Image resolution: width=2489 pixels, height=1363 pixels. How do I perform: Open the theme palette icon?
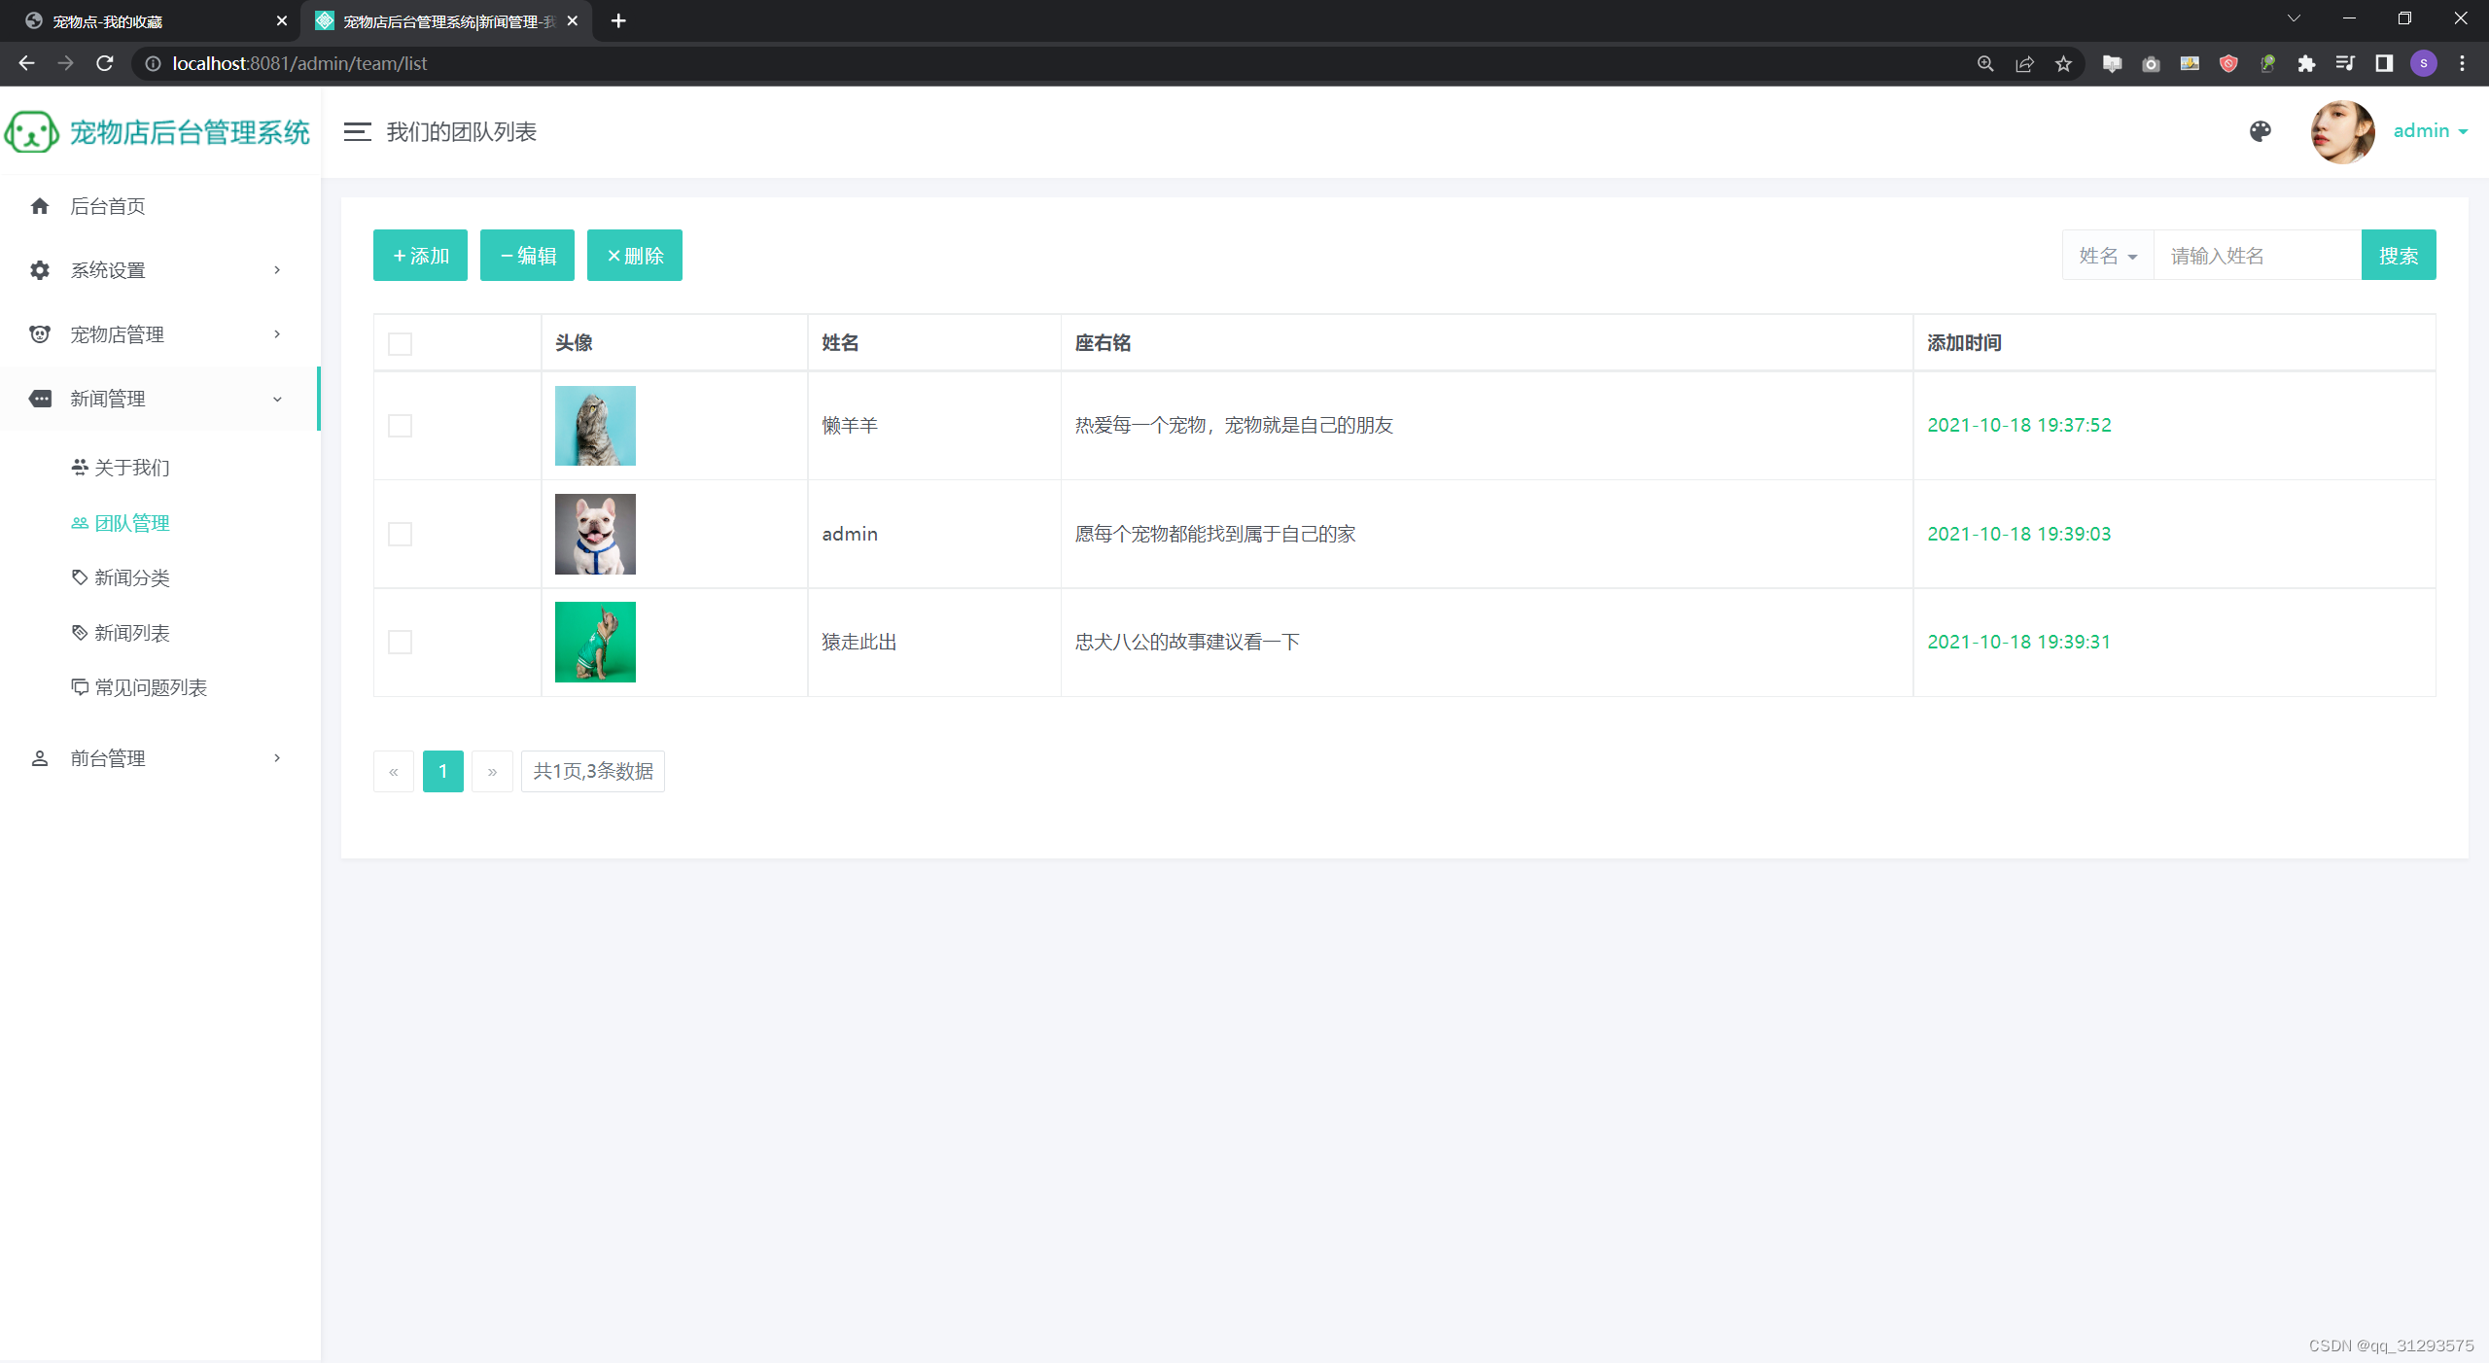pyautogui.click(x=2261, y=131)
